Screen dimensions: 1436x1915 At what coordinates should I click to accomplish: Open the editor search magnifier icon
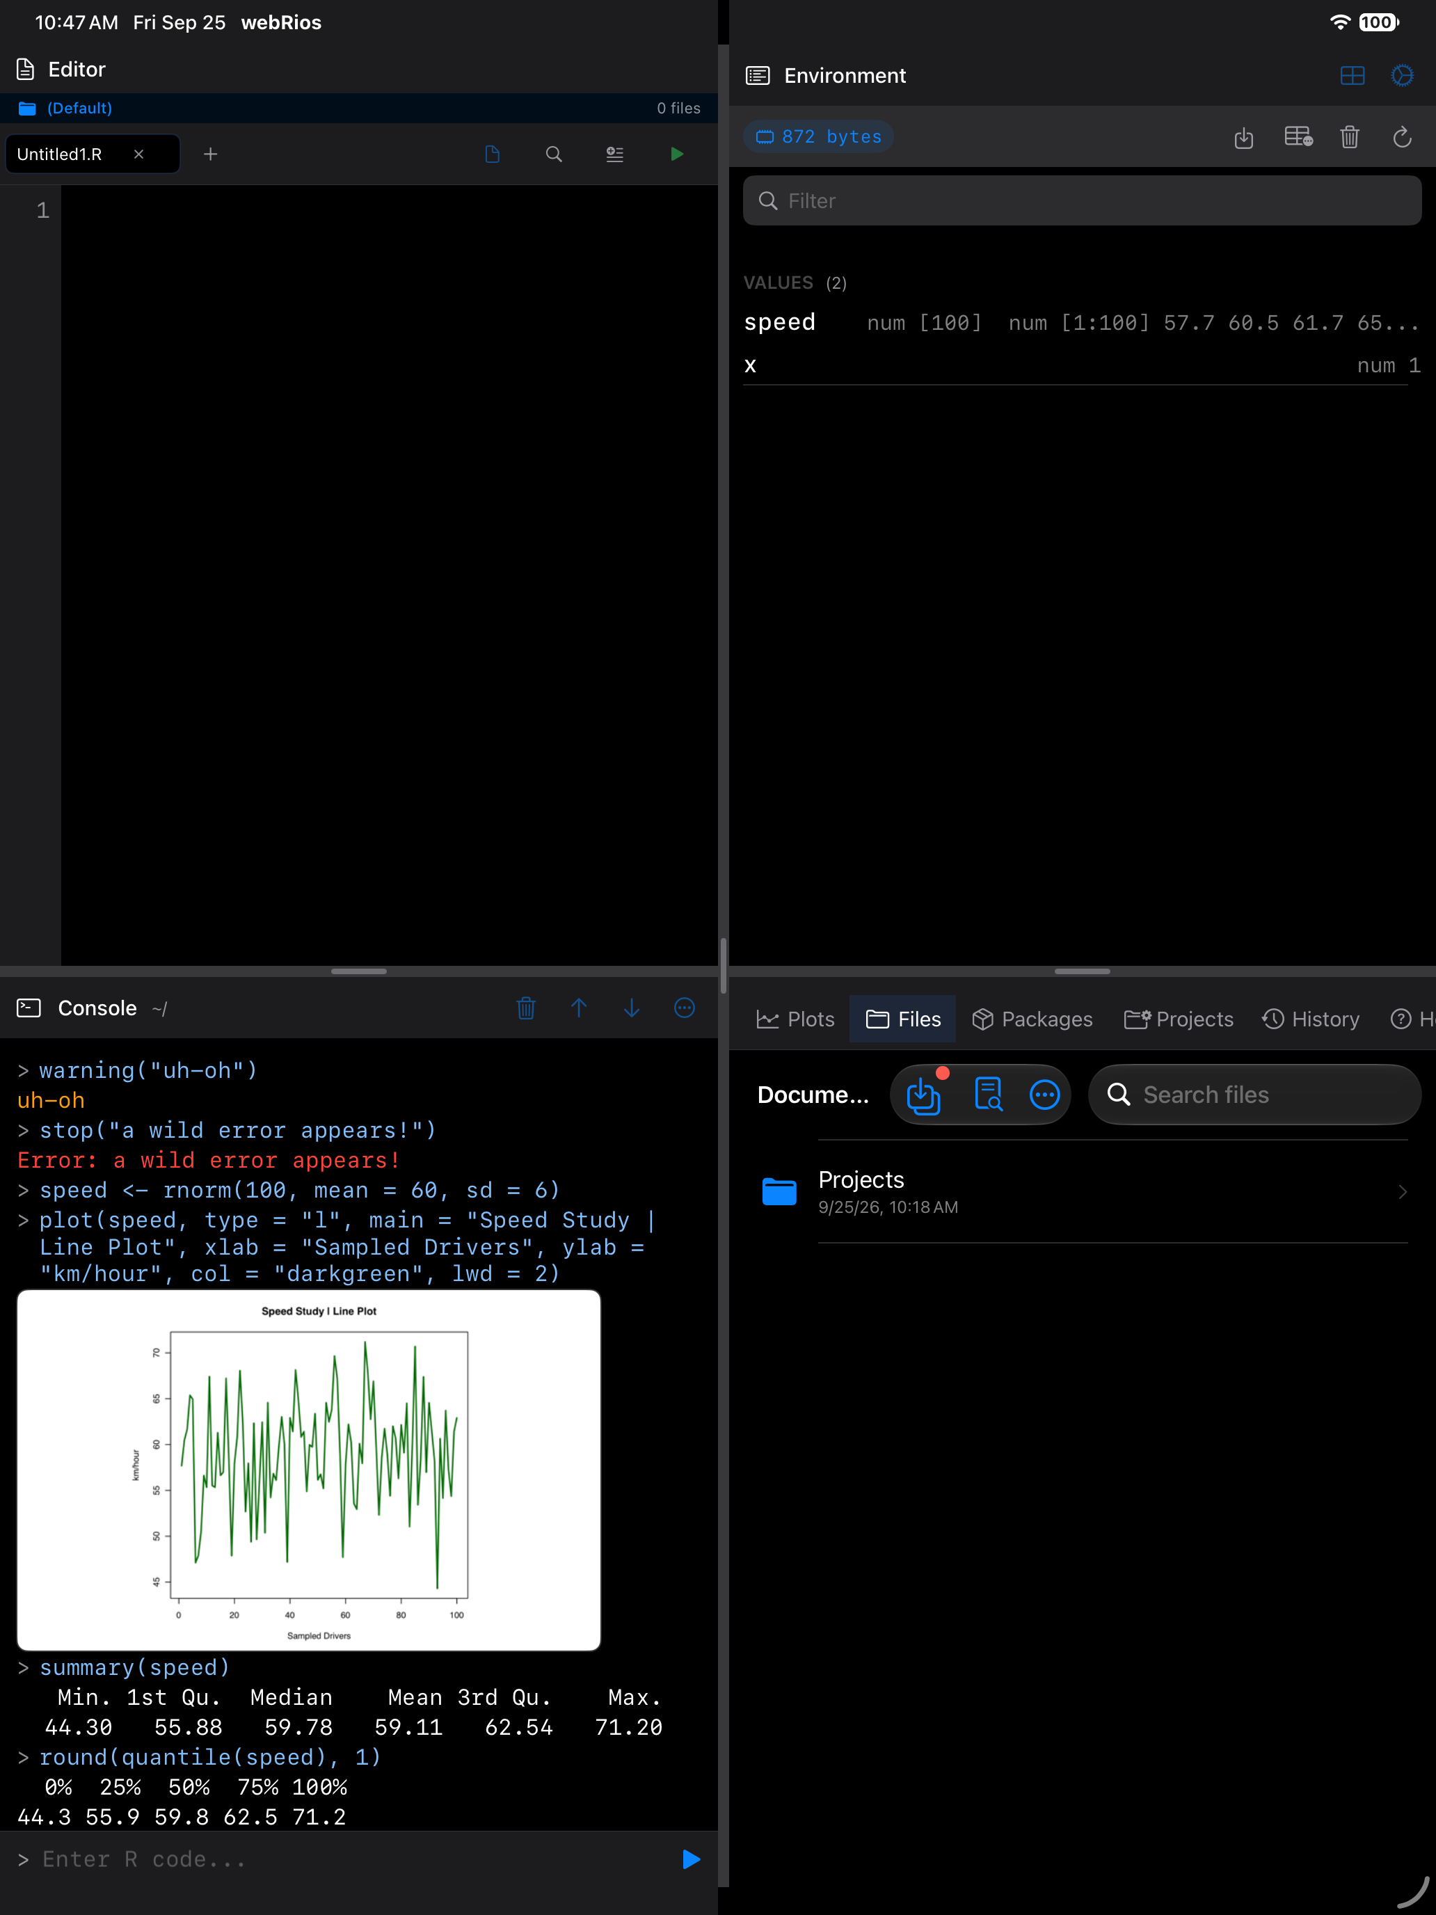(554, 154)
